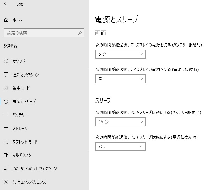Viewport: 214px width, 190px height.
Task: Click the 設定 window title text
Action: (x=20, y=4)
